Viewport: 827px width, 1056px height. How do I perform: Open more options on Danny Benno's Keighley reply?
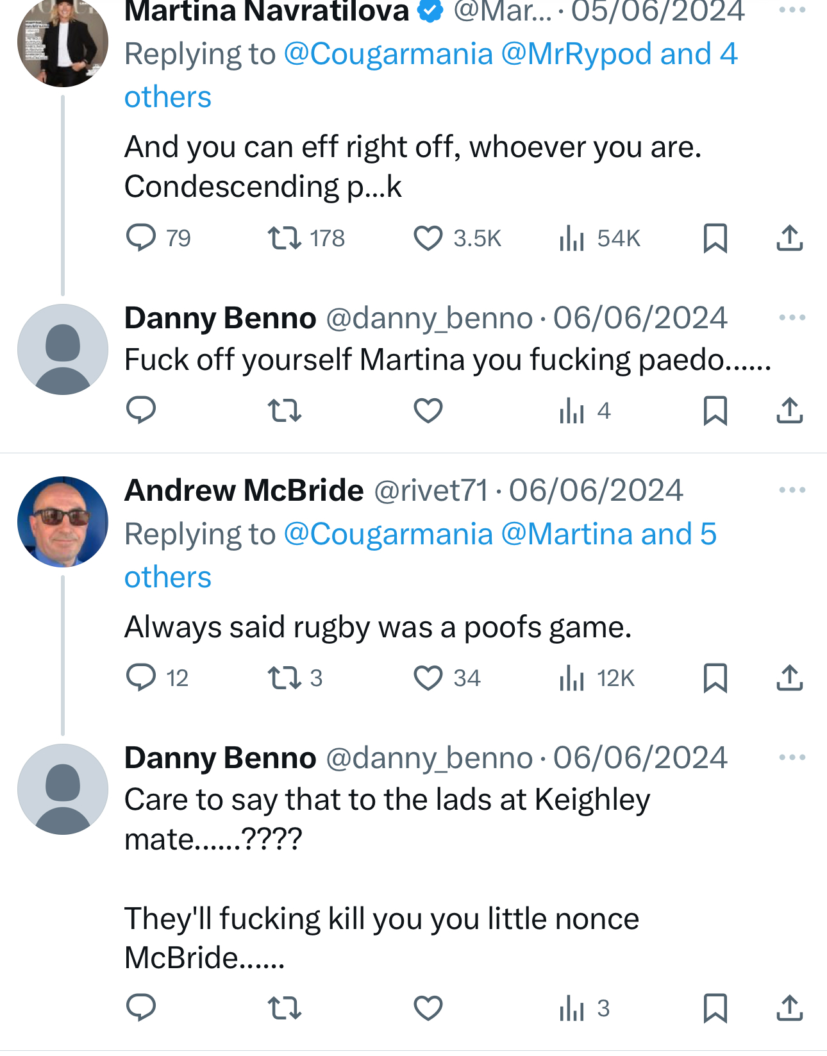[792, 757]
